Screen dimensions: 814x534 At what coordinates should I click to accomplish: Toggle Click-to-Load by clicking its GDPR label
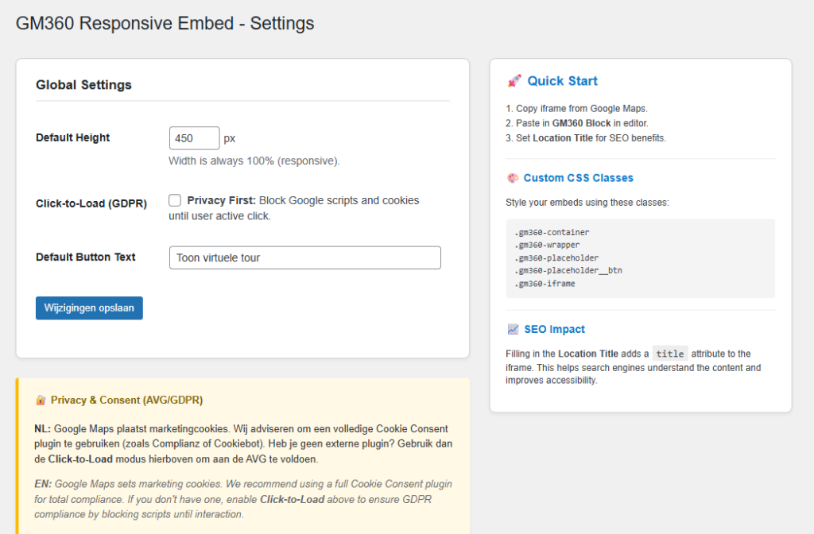coord(91,203)
